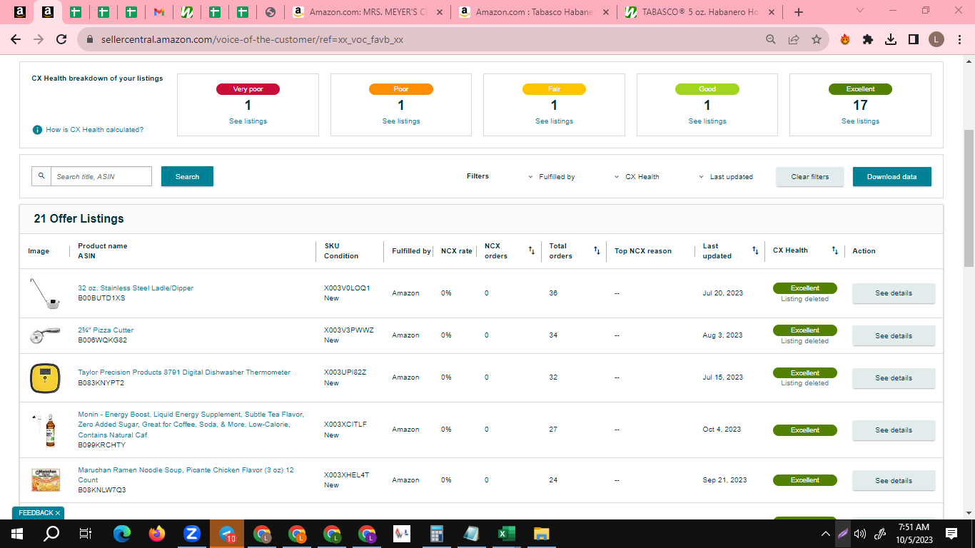
Task: Open the Chrome profile avatar L
Action: tap(936, 40)
